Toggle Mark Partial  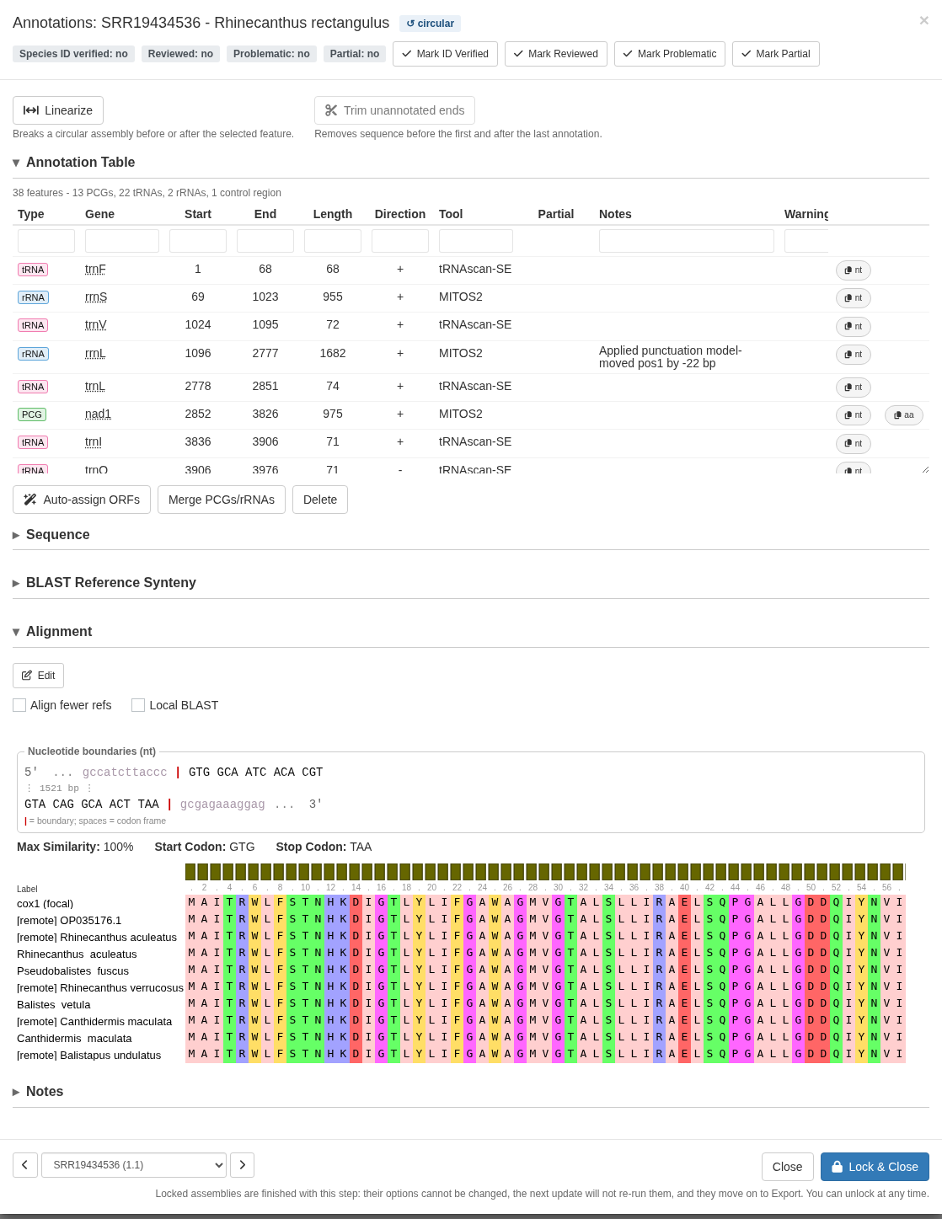[x=775, y=54]
